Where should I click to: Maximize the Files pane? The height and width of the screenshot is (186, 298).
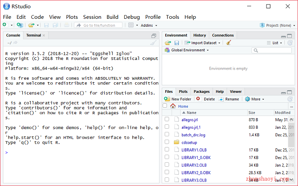[x=289, y=92]
